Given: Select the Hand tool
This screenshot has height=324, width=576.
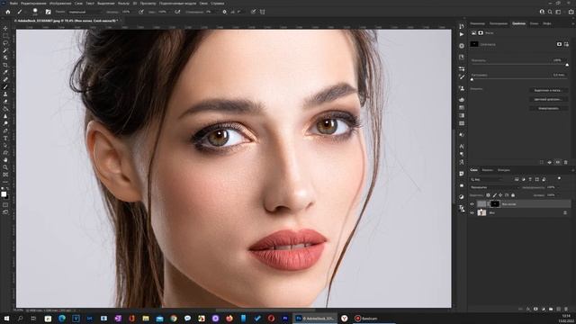Looking at the screenshot, I should (5, 160).
